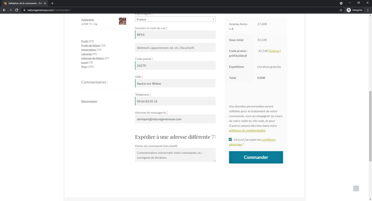Open Fruits de Saison category
The height and width of the screenshot is (201, 372).
click(x=90, y=45)
